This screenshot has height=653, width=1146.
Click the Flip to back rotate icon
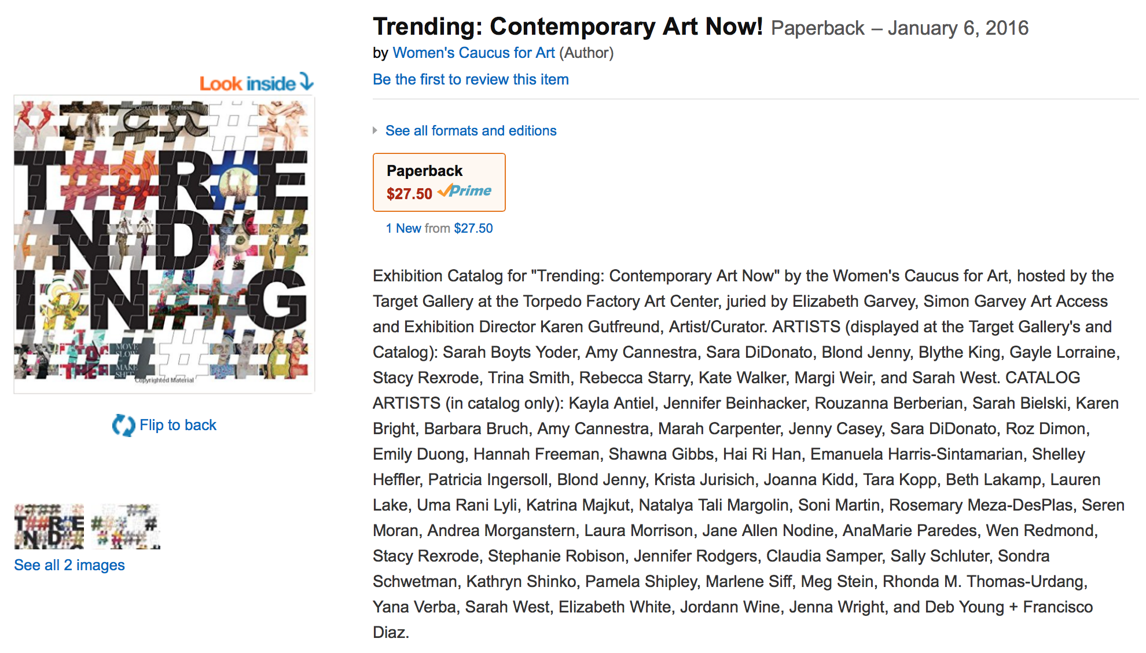tap(123, 425)
